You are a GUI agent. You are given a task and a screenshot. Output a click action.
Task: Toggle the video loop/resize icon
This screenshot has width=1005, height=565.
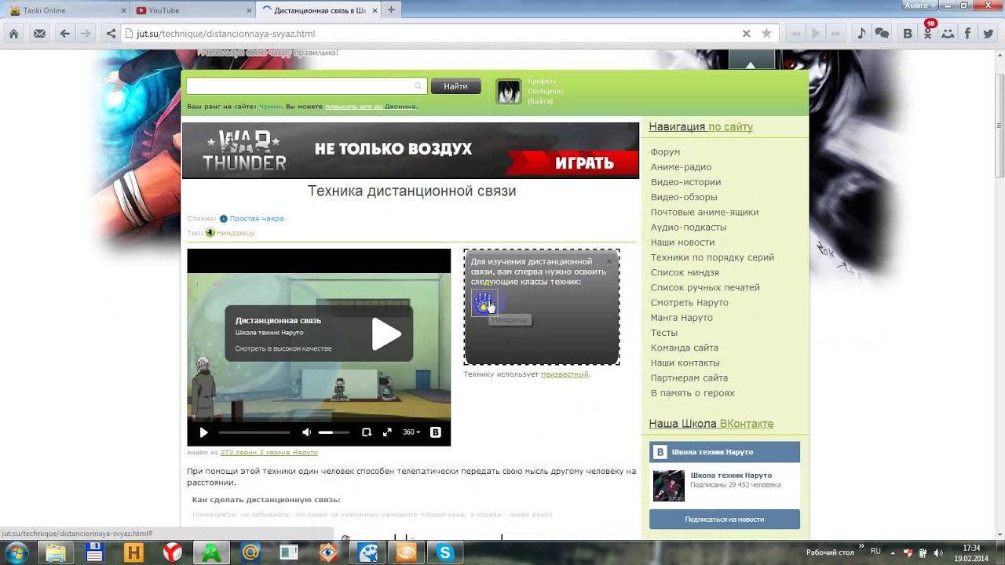tap(366, 432)
